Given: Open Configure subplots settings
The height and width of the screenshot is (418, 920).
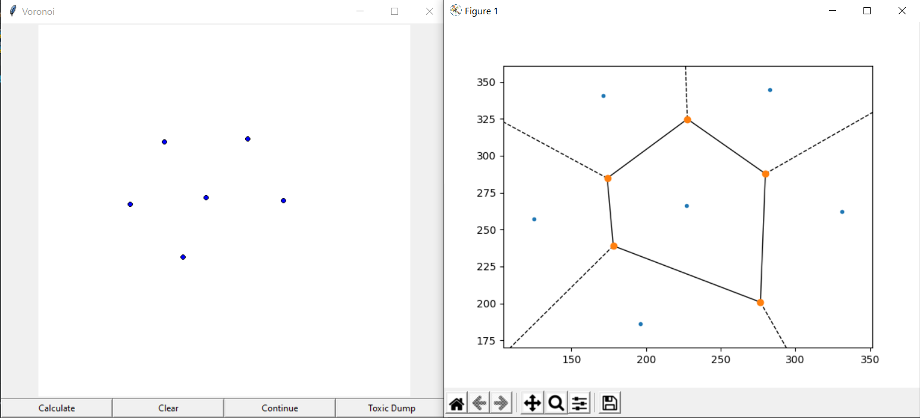Looking at the screenshot, I should [x=579, y=404].
